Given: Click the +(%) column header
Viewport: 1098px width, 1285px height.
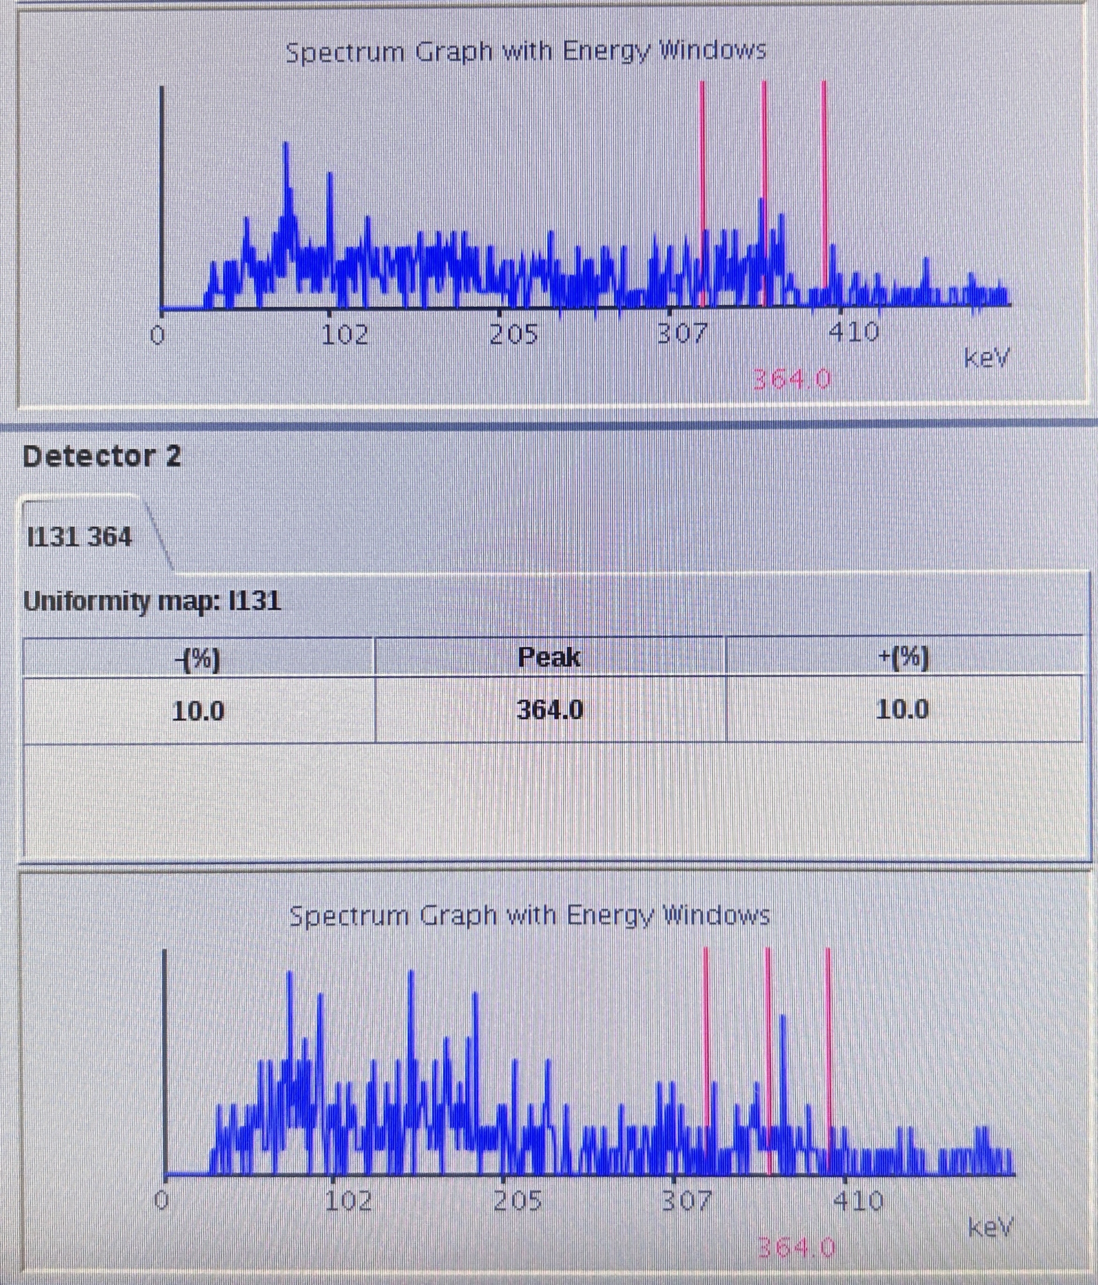Looking at the screenshot, I should pos(903,658).
